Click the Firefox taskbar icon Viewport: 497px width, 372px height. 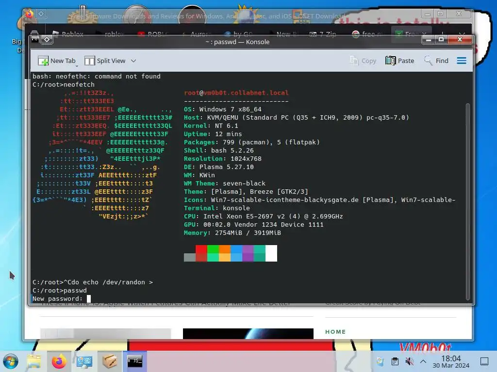point(59,361)
